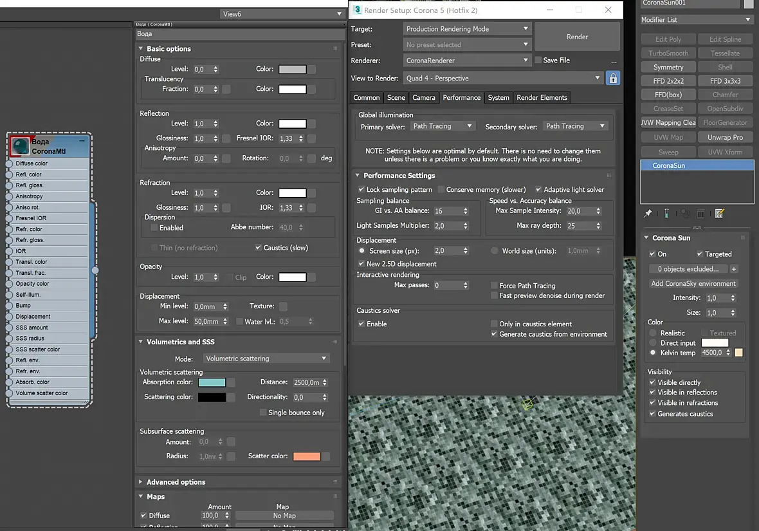Click the Remove Modifier trash icon
Screen dimensions: 759x531
click(x=701, y=214)
